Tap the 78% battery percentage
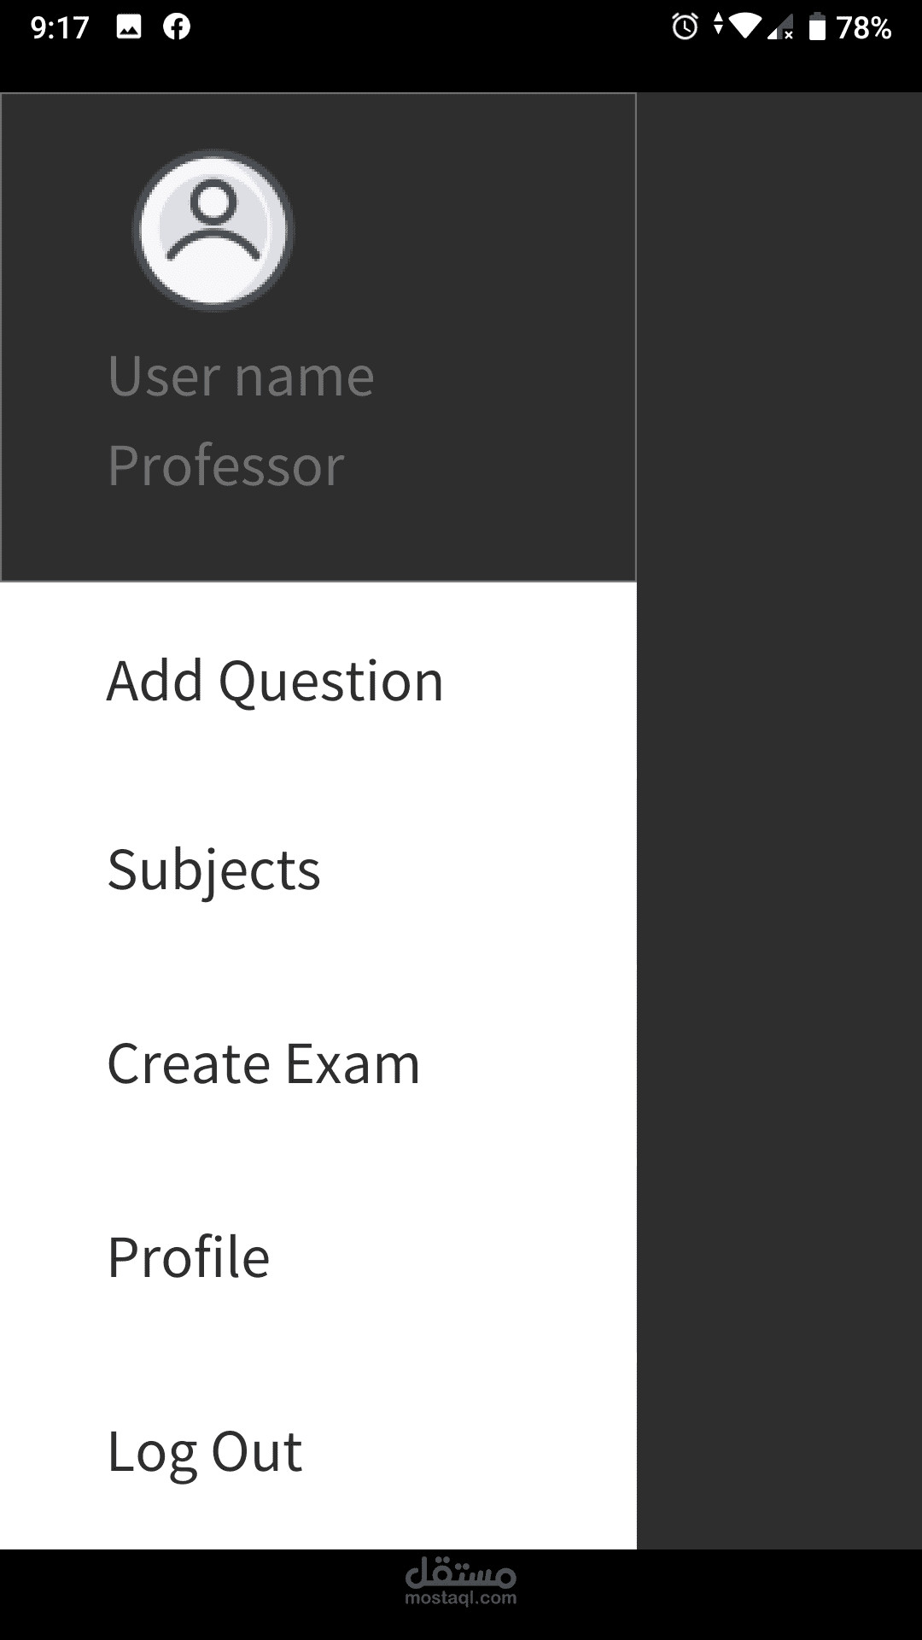This screenshot has width=922, height=1640. click(x=864, y=28)
